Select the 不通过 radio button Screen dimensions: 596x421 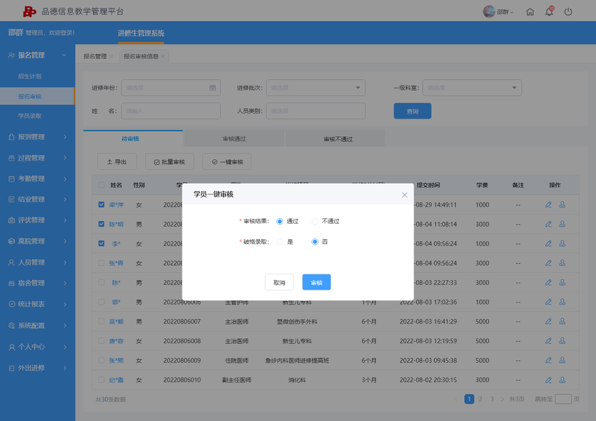(x=315, y=221)
